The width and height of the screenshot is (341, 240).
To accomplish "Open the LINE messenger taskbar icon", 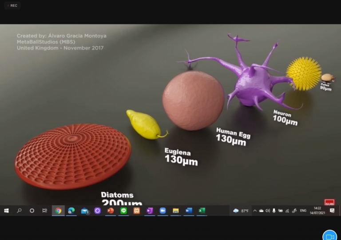I will click(123, 211).
